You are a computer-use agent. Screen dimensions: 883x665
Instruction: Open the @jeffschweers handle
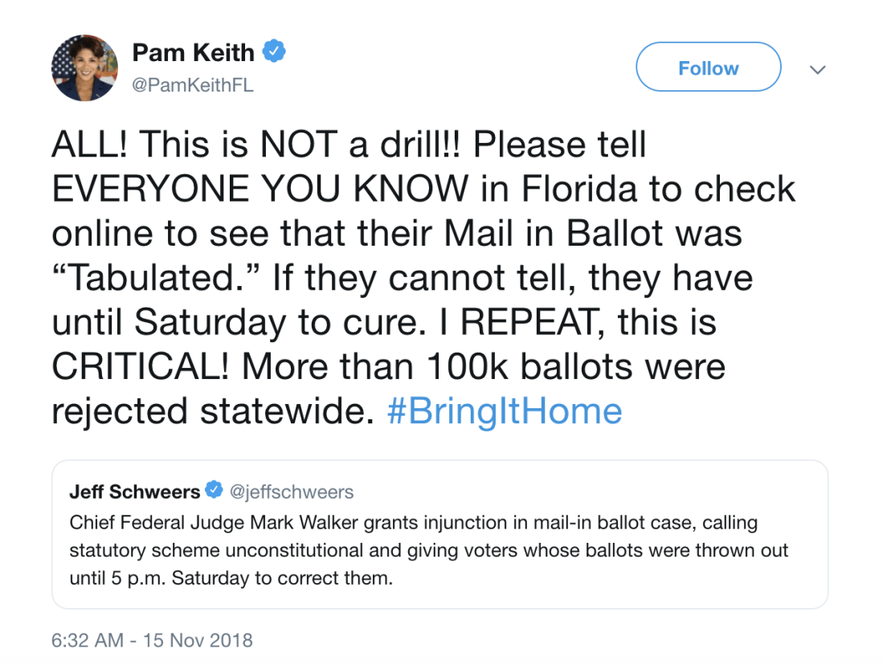click(292, 491)
